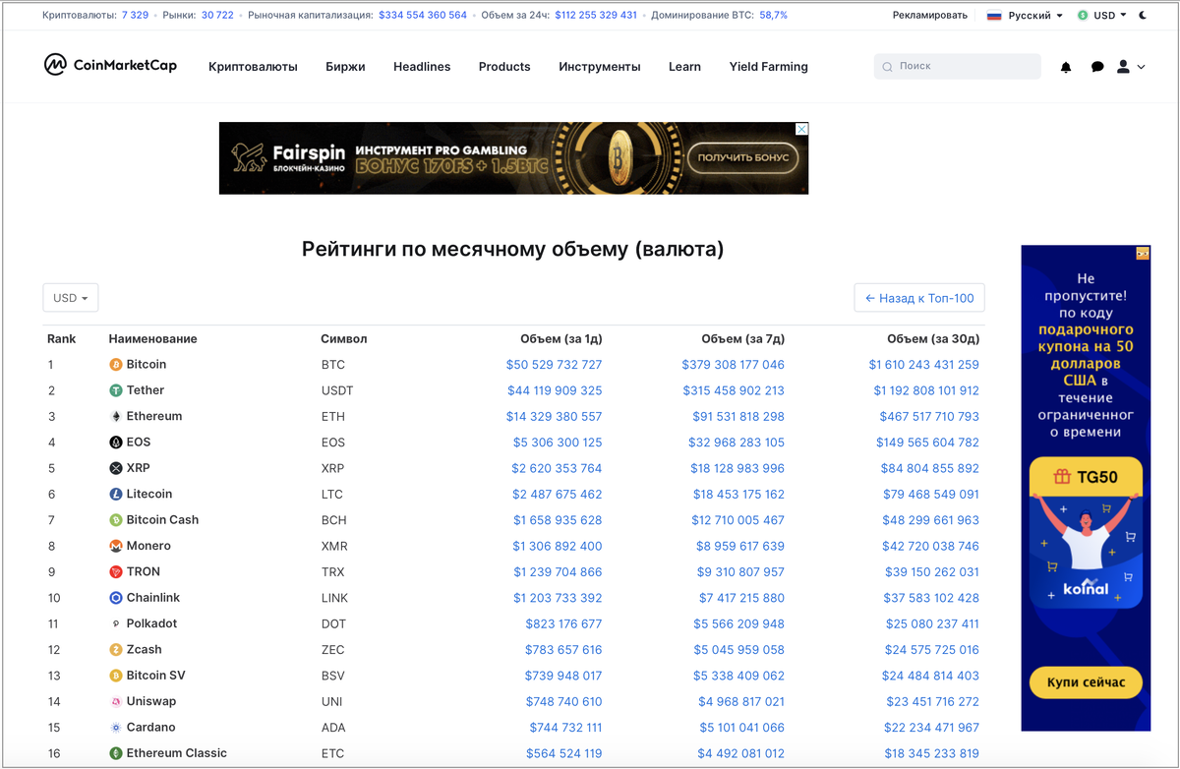The height and width of the screenshot is (769, 1180).
Task: Click the 30 722 markets count link
Action: click(218, 16)
